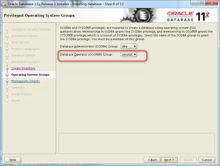Select the Operating System Groups step
The image size is (220, 166).
coord(30,75)
